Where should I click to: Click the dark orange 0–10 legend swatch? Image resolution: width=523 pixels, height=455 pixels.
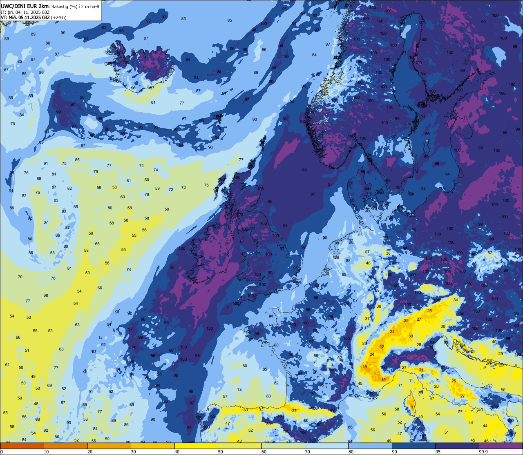(x=22, y=446)
